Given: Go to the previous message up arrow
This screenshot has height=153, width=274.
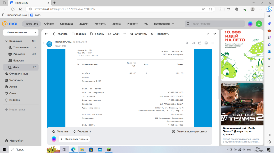Looking at the screenshot, I should [x=208, y=34].
